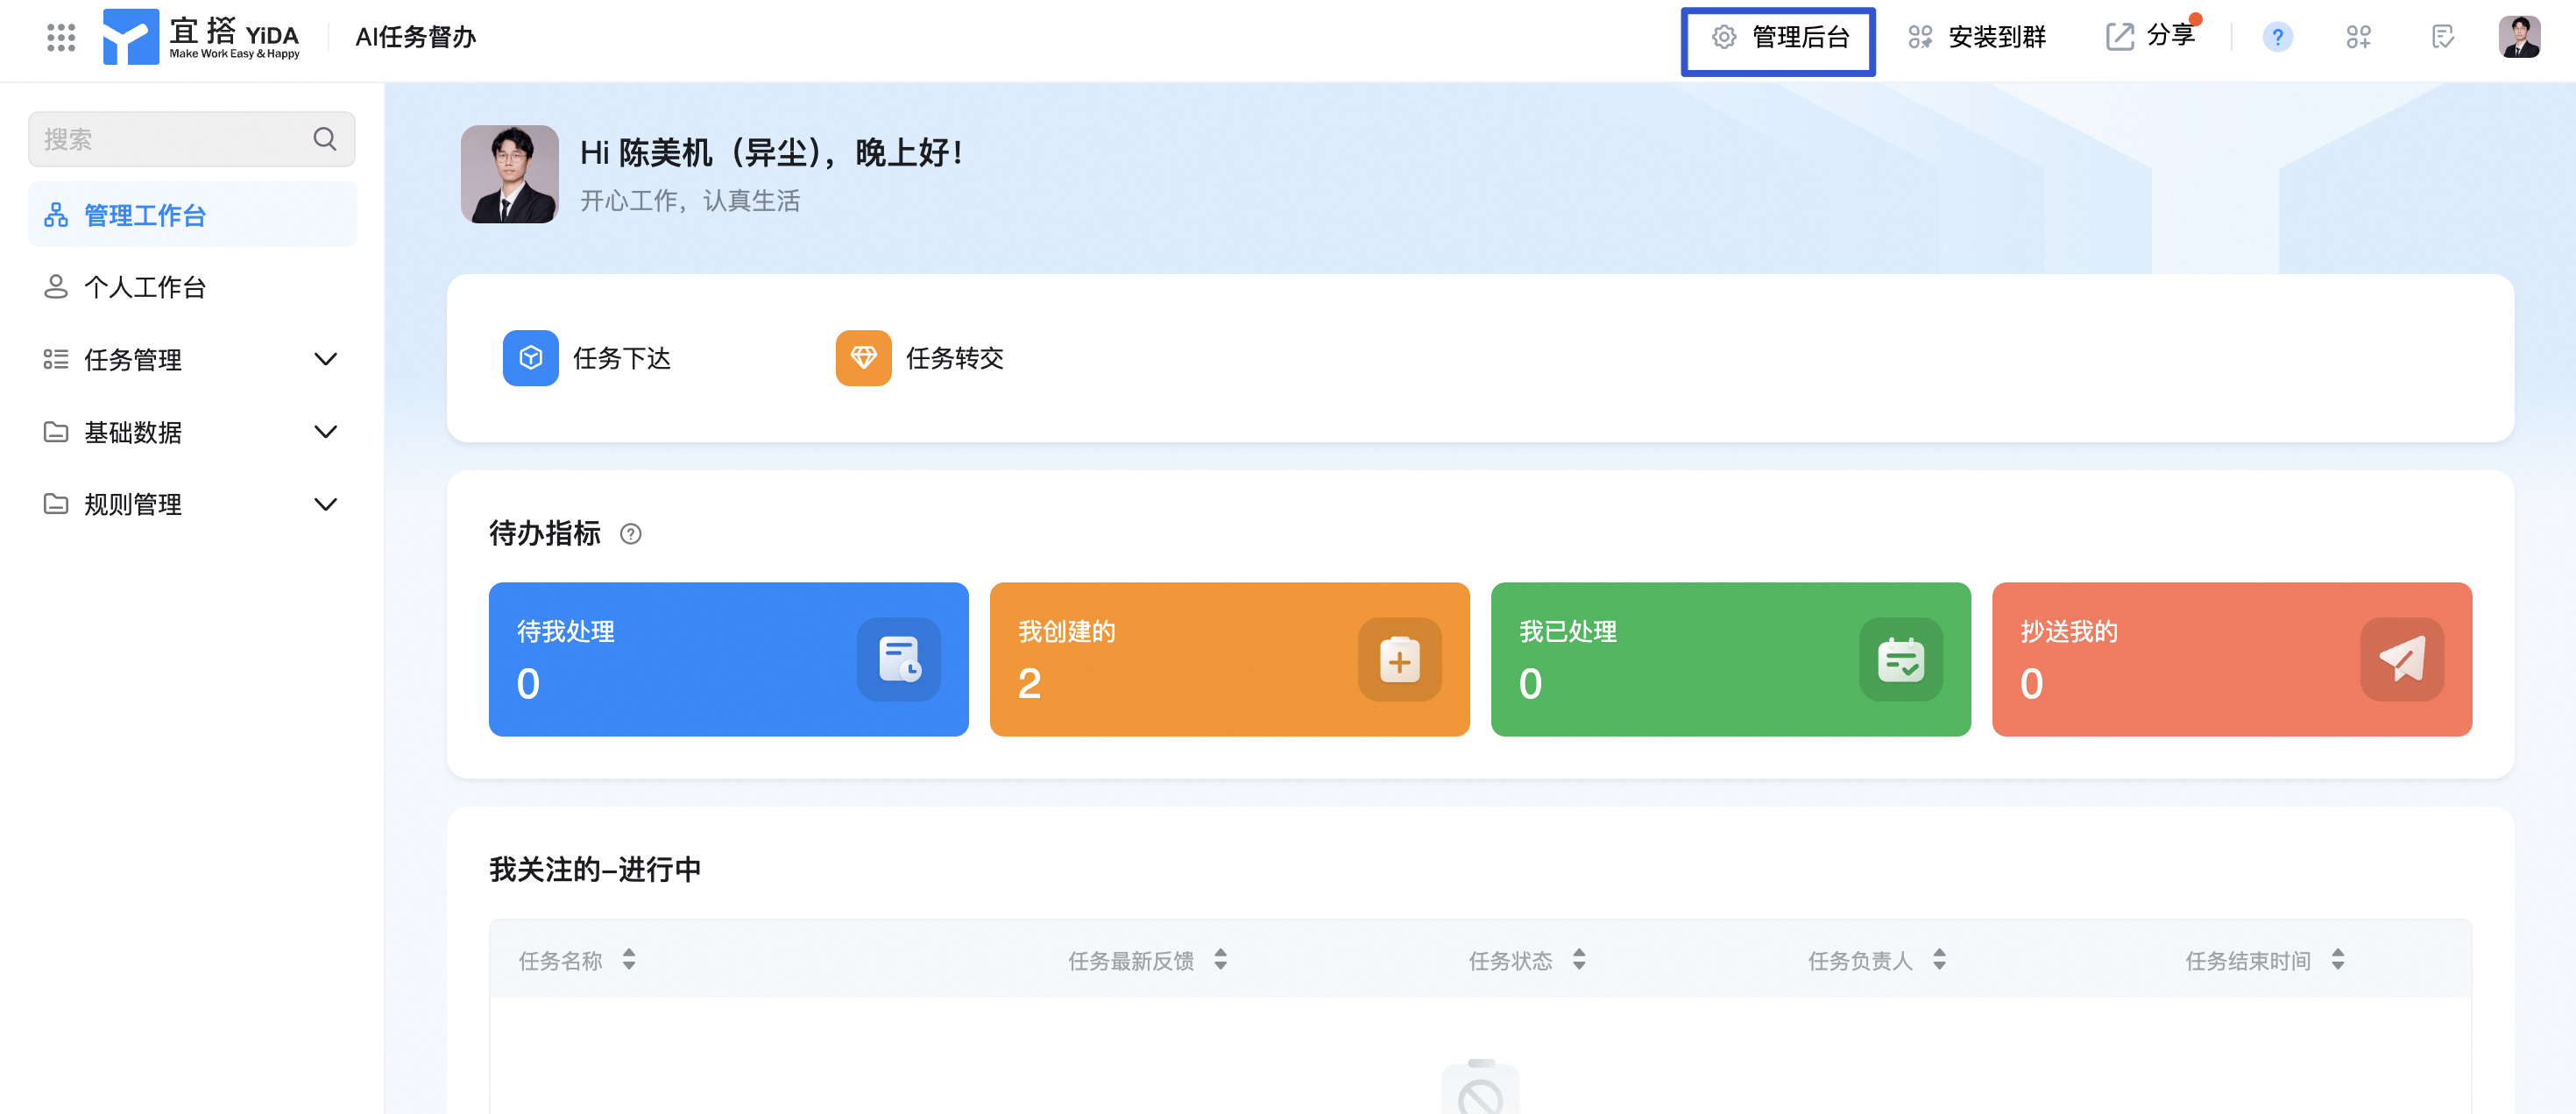Open the 待我处理 blue card
2576x1114 pixels.
pos(728,659)
